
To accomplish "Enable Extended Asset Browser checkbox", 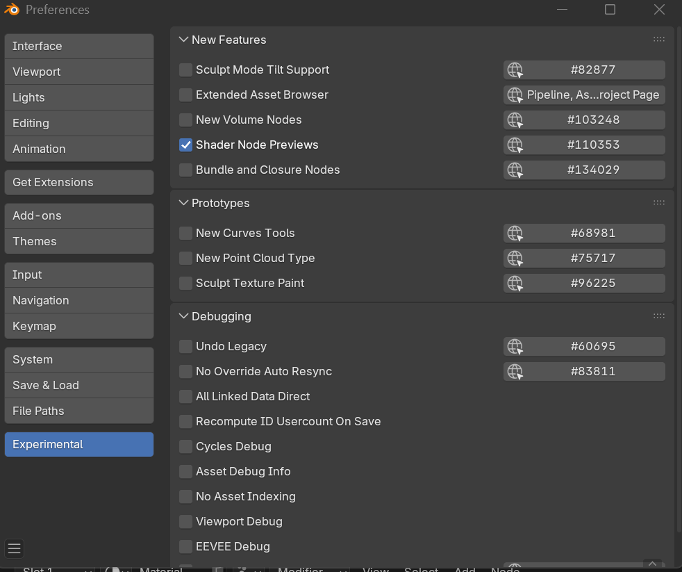I will 185,95.
